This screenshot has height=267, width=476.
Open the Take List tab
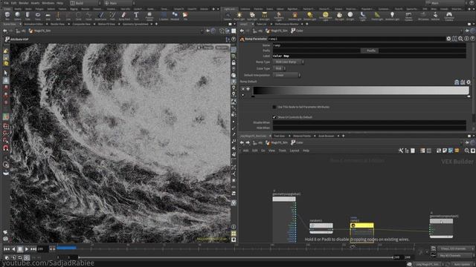pos(261,24)
